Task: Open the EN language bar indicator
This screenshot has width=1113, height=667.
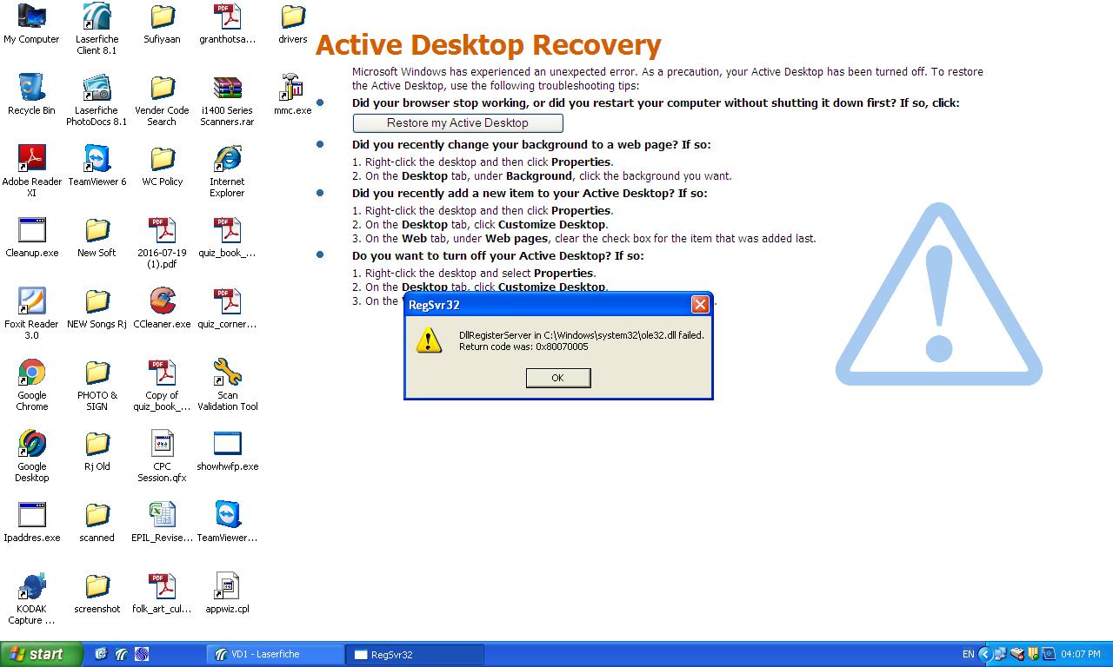Action: 968,654
